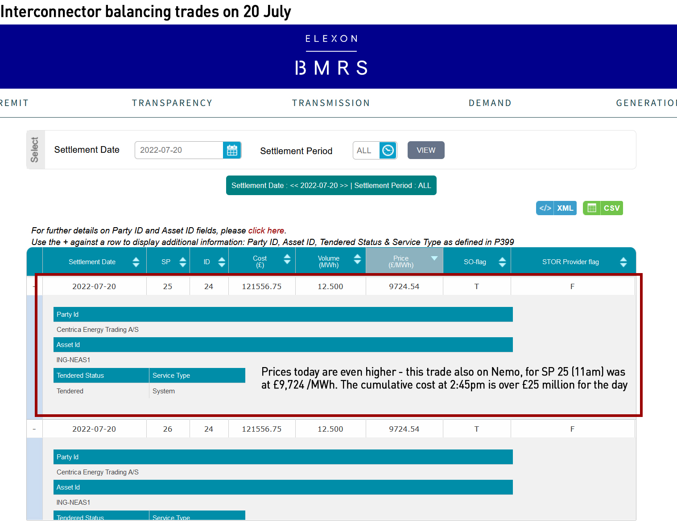Focus the Settlement Period ALL field
Image resolution: width=677 pixels, height=531 pixels.
[x=366, y=150]
